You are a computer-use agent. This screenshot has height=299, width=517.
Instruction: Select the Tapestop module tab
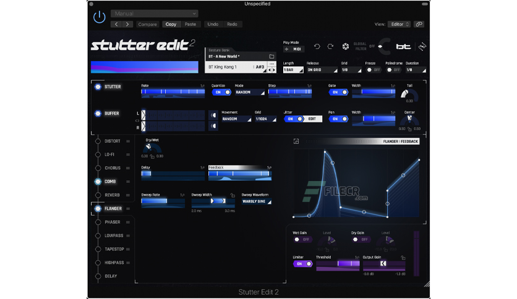[114, 249]
